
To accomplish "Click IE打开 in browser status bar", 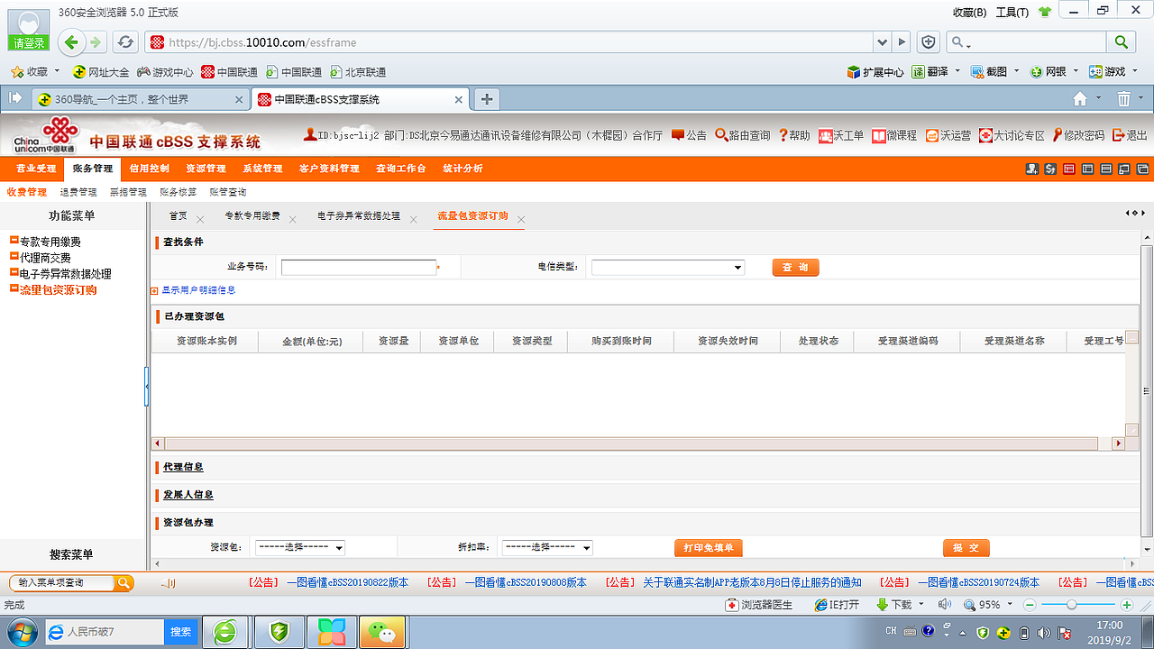I will coord(836,605).
